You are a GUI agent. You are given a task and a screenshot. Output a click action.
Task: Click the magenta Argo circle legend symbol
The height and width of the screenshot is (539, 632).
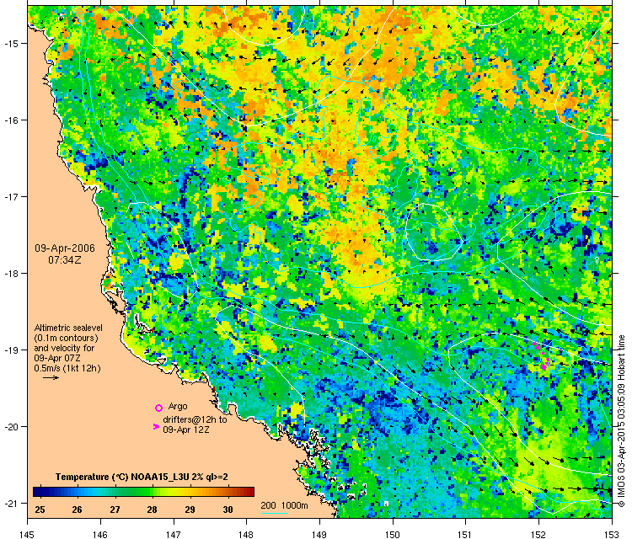pyautogui.click(x=158, y=408)
